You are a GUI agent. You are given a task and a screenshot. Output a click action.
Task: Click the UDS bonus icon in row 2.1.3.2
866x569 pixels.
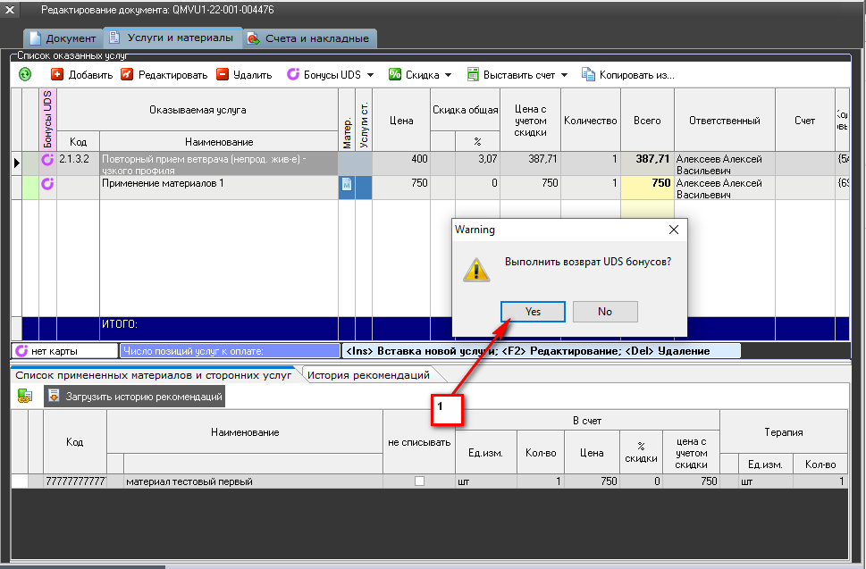48,161
